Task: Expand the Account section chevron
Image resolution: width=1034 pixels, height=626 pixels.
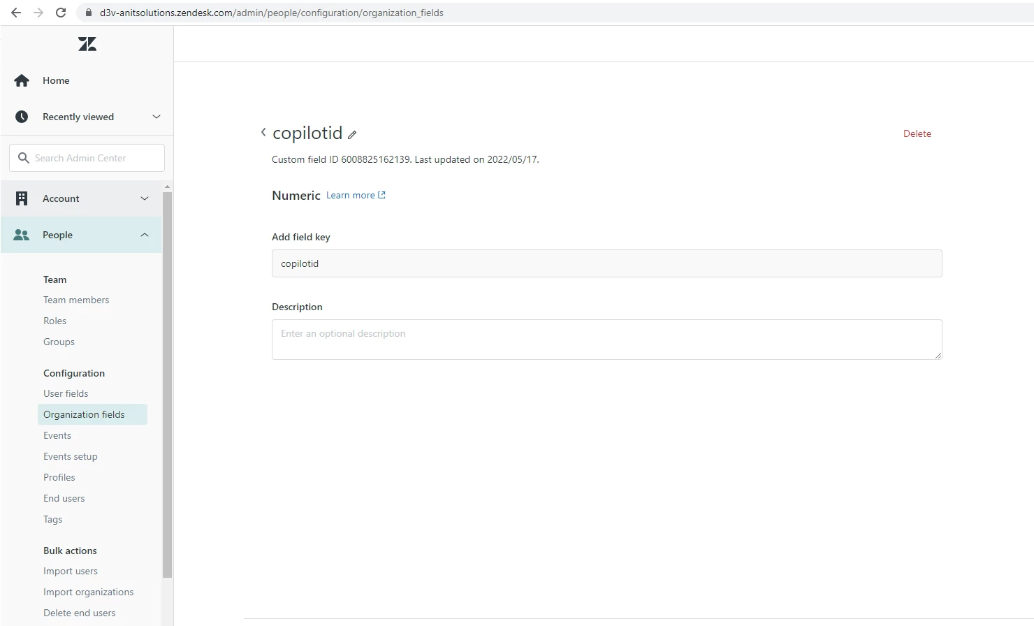Action: (145, 198)
